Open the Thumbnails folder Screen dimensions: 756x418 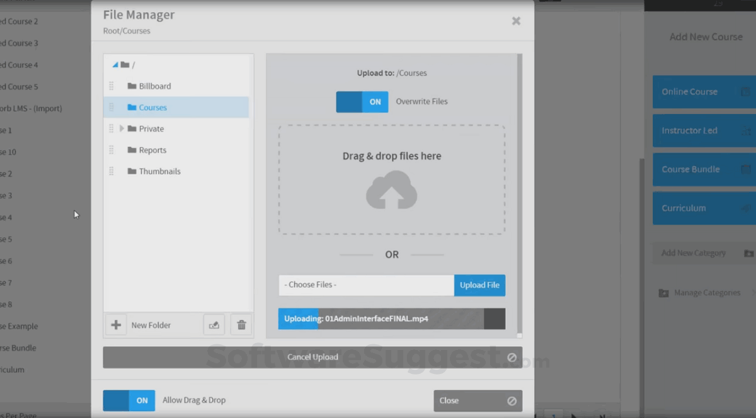coord(159,171)
